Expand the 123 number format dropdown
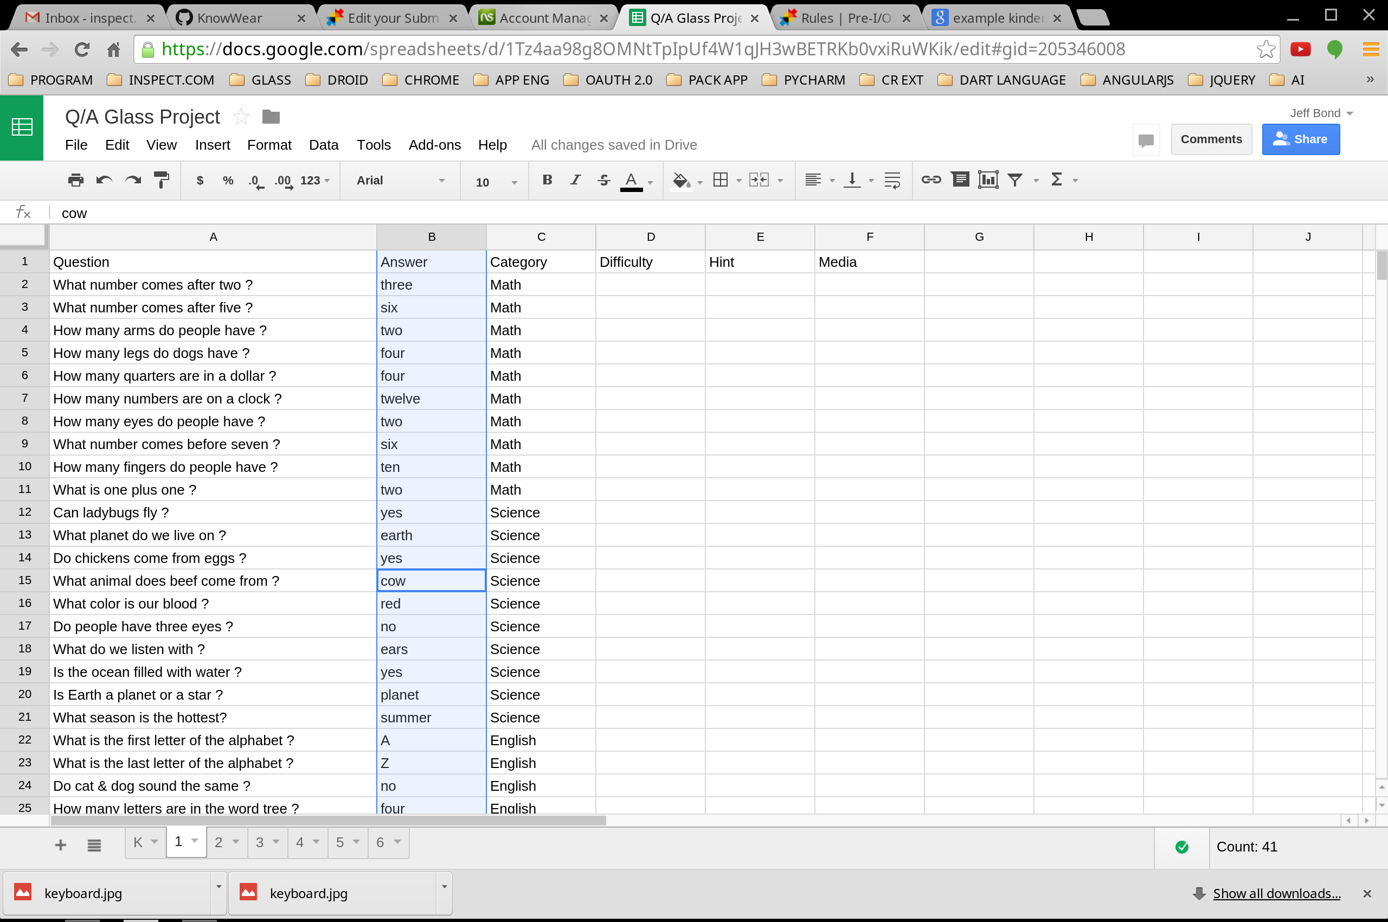Viewport: 1388px width, 922px height. click(x=314, y=181)
